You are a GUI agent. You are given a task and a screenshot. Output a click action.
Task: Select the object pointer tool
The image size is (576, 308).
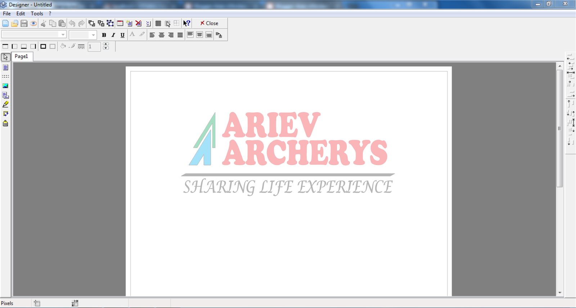pyautogui.click(x=5, y=57)
